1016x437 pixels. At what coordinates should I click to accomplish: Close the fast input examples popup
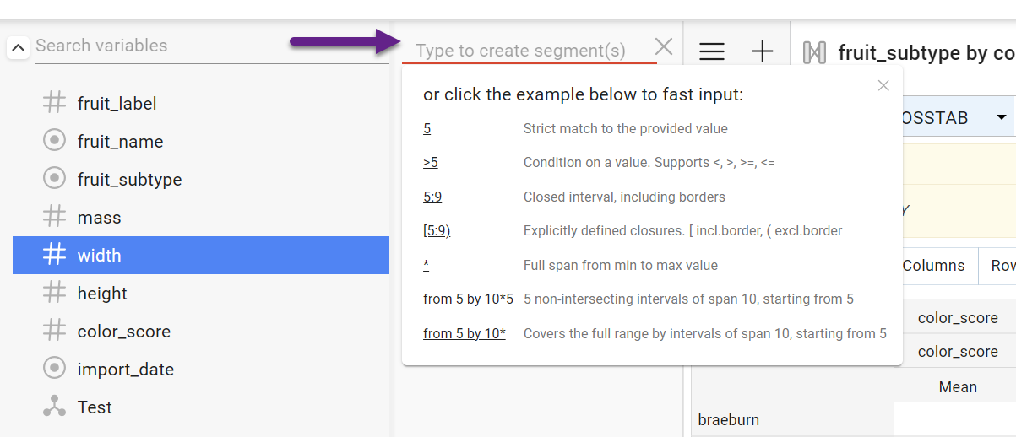(883, 85)
